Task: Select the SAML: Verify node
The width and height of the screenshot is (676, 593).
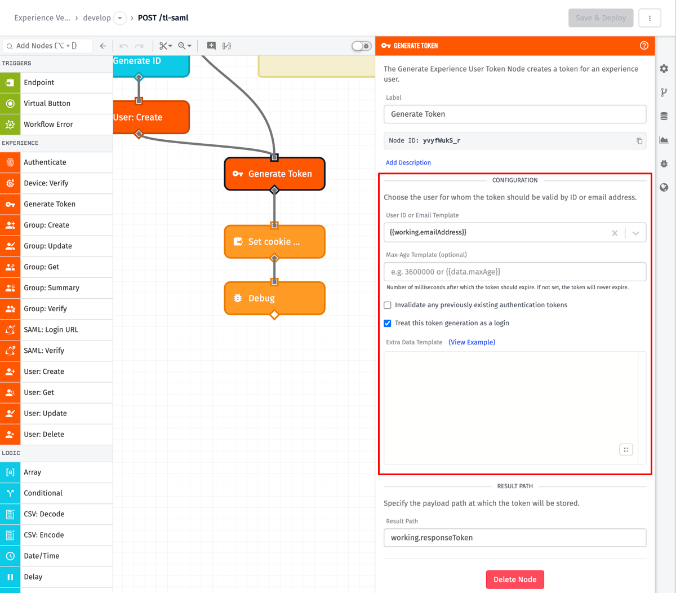Action: pyautogui.click(x=56, y=350)
